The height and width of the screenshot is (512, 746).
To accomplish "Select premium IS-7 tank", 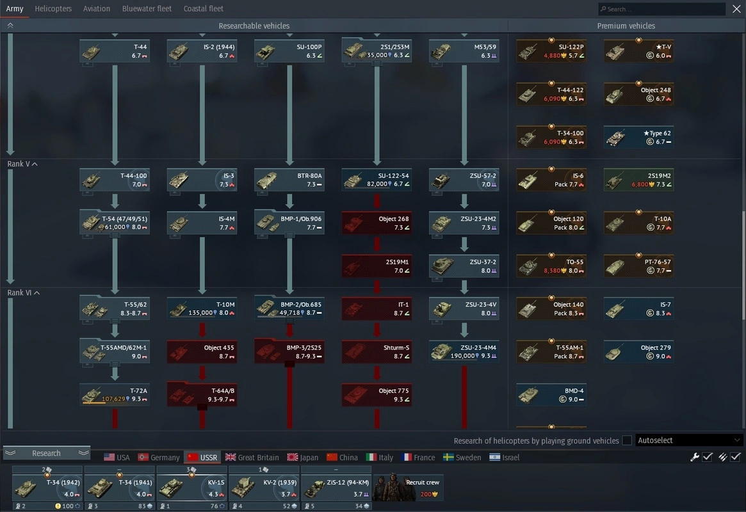I will click(638, 308).
